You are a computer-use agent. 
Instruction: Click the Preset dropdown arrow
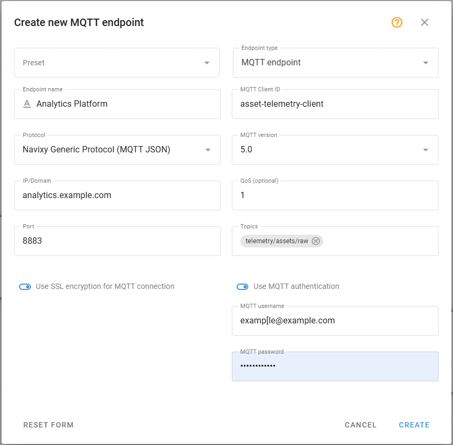207,62
